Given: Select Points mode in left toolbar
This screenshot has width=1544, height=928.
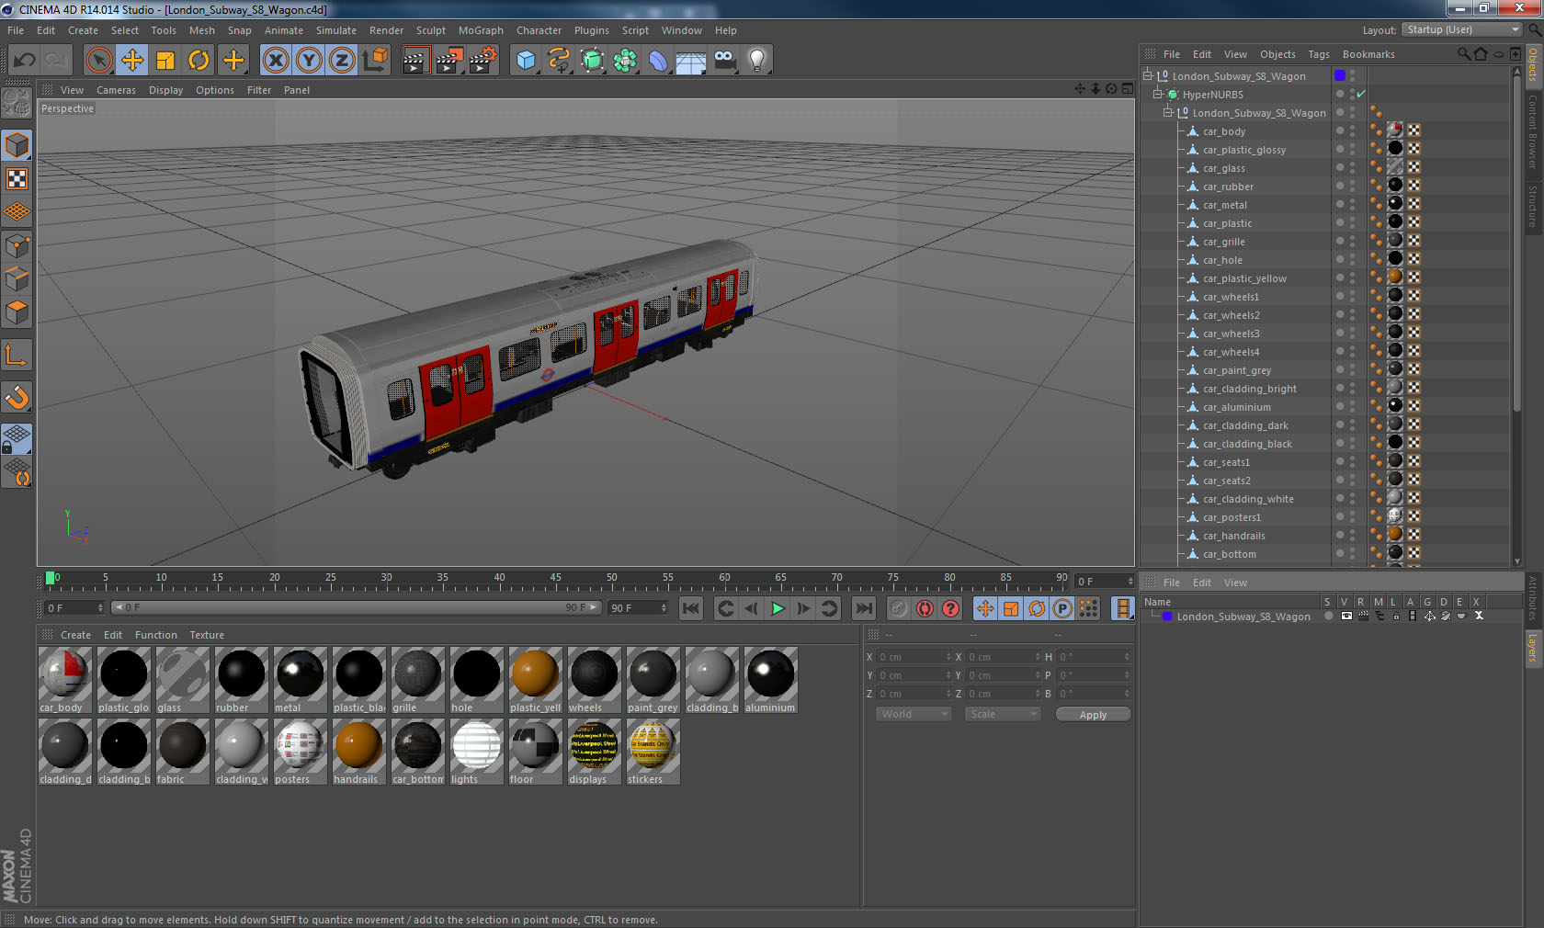Looking at the screenshot, I should pos(17,245).
